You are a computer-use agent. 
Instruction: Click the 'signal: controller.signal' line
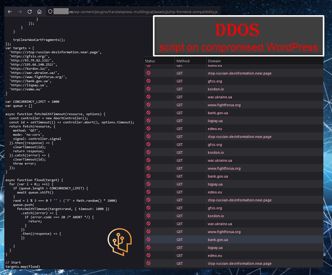37,139
